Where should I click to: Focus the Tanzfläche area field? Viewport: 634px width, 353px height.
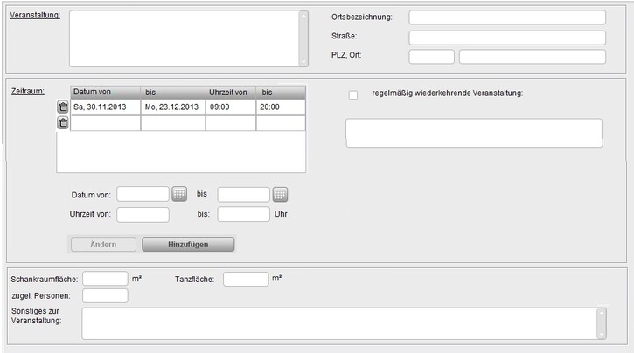(x=246, y=279)
